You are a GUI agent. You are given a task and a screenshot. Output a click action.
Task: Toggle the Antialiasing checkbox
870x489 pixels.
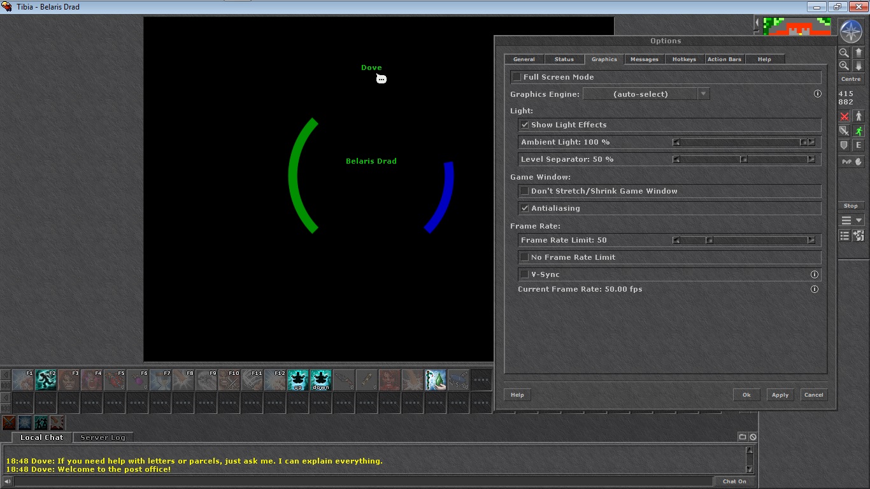point(525,208)
